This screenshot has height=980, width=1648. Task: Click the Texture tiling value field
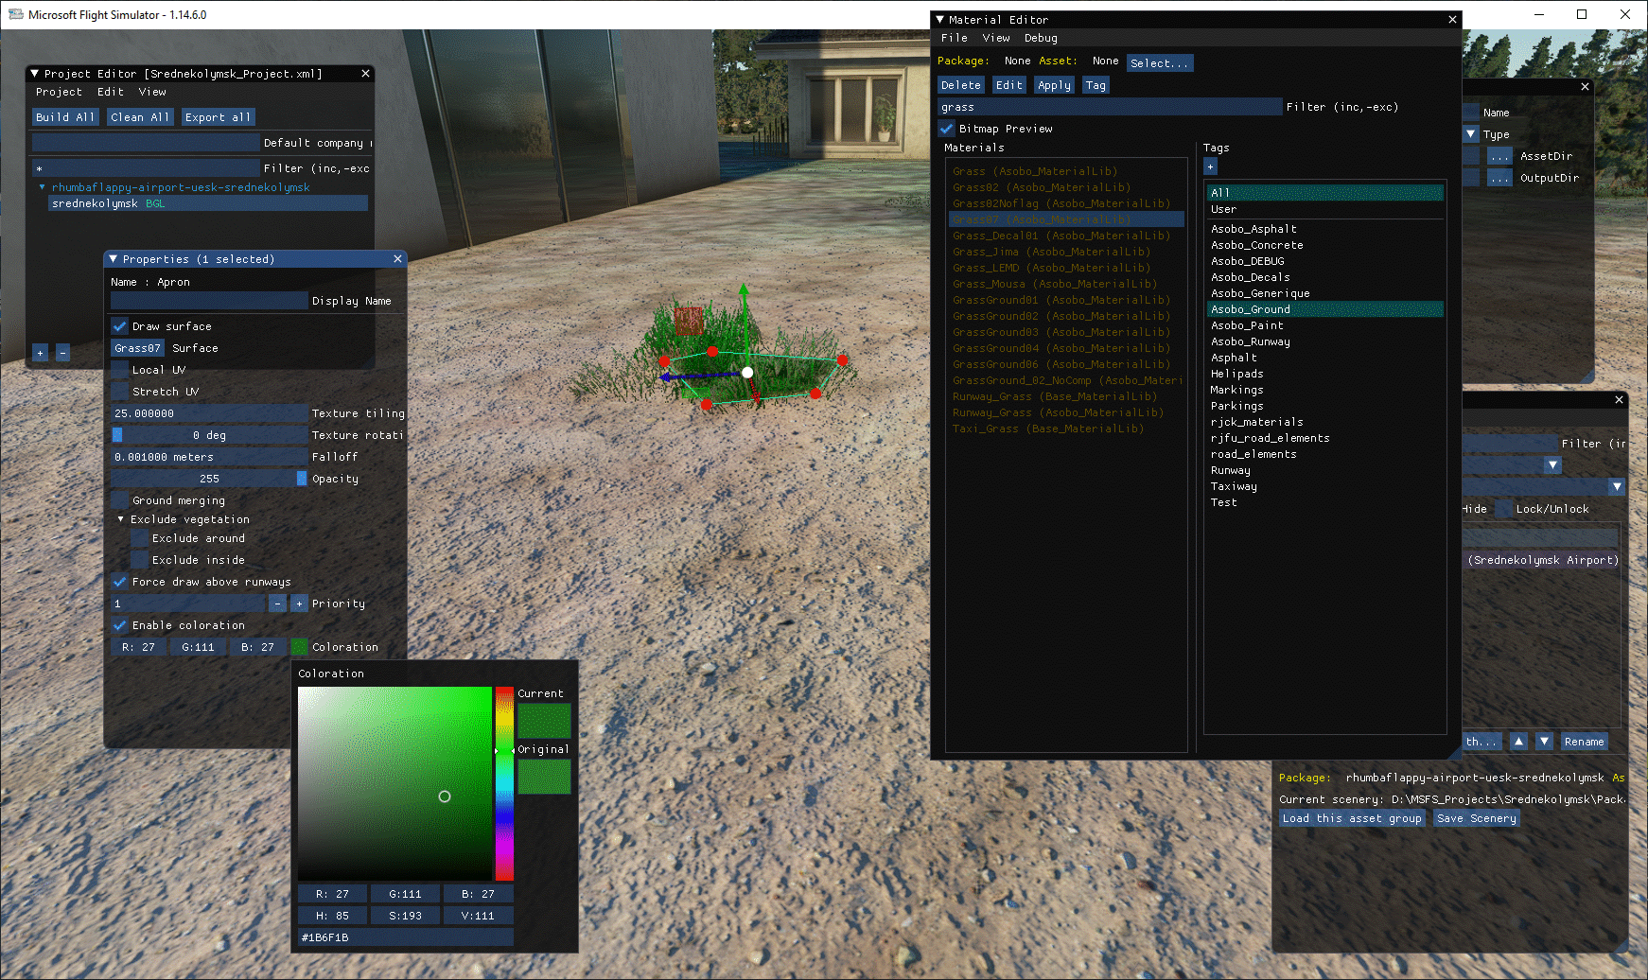pyautogui.click(x=209, y=413)
